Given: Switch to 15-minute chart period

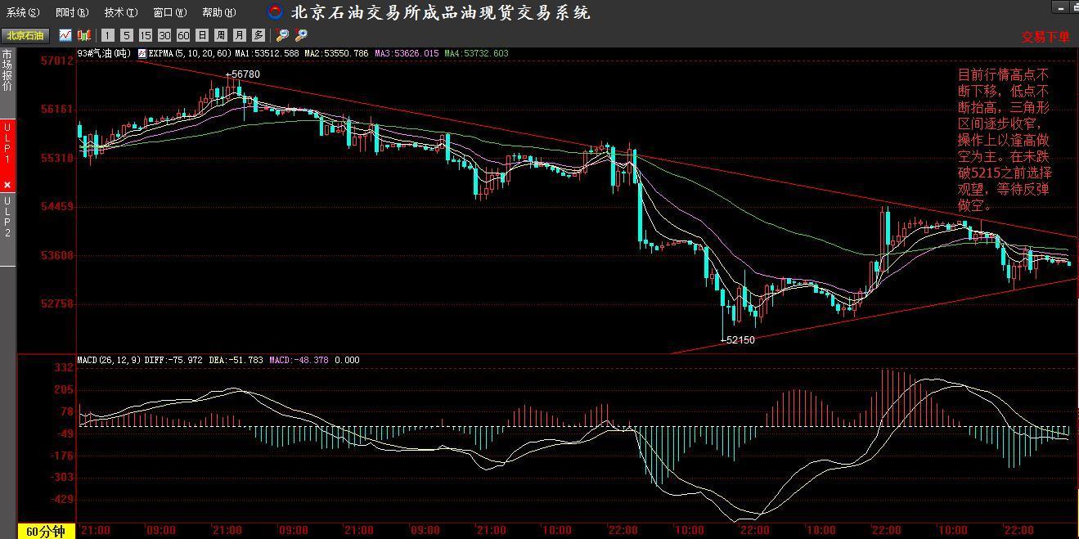Looking at the screenshot, I should (x=146, y=35).
